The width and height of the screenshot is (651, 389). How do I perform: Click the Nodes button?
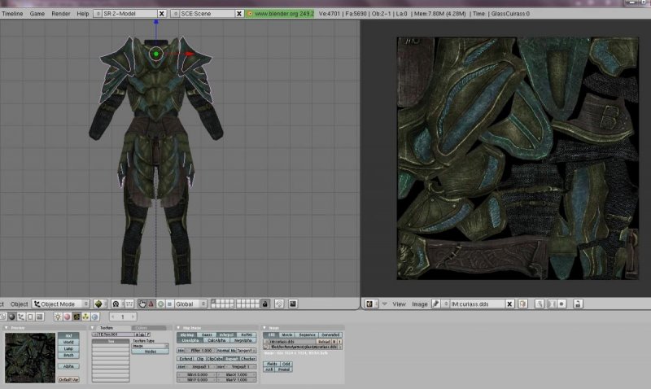[x=150, y=352]
